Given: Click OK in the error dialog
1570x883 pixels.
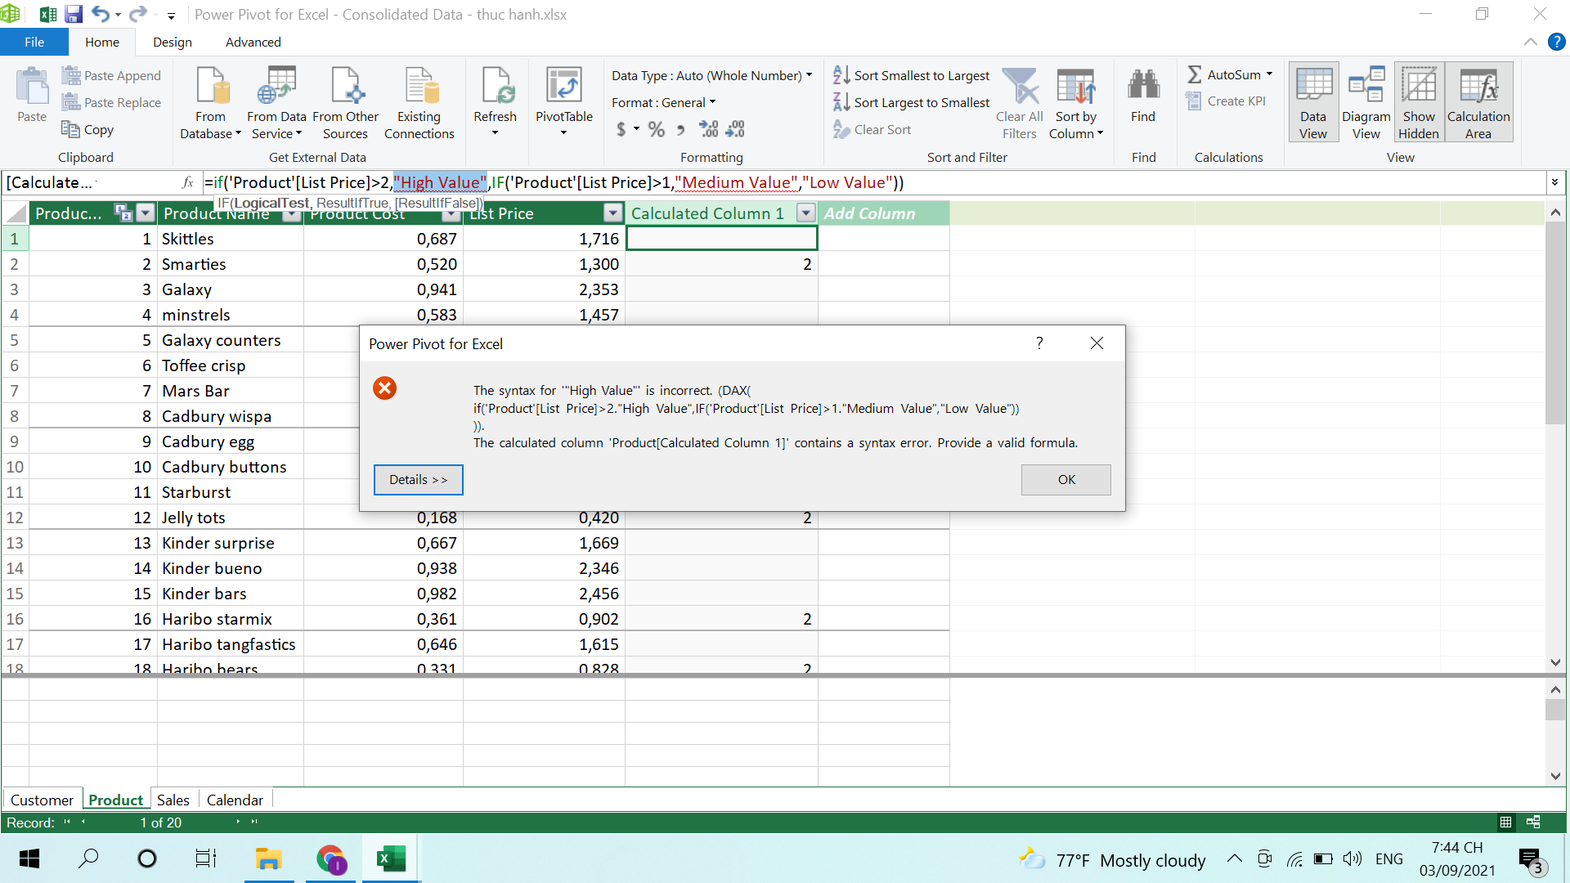Looking at the screenshot, I should point(1065,480).
